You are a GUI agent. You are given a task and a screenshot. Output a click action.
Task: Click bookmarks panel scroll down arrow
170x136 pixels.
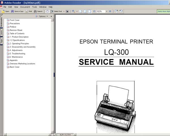click(52, 132)
